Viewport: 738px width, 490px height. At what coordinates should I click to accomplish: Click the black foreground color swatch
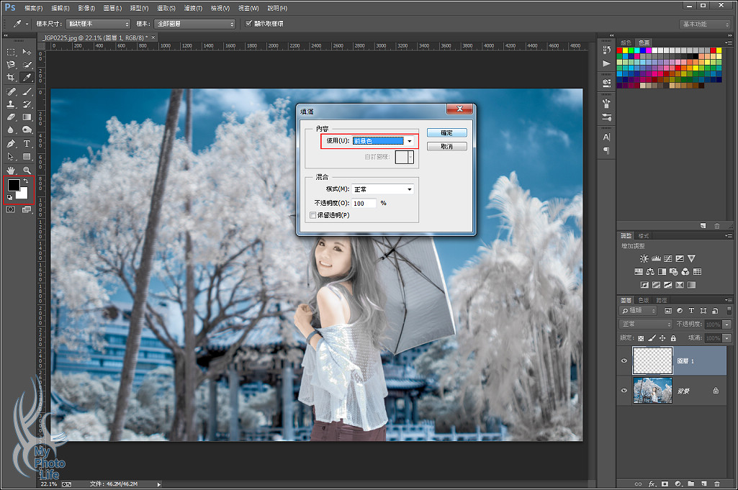coord(14,186)
